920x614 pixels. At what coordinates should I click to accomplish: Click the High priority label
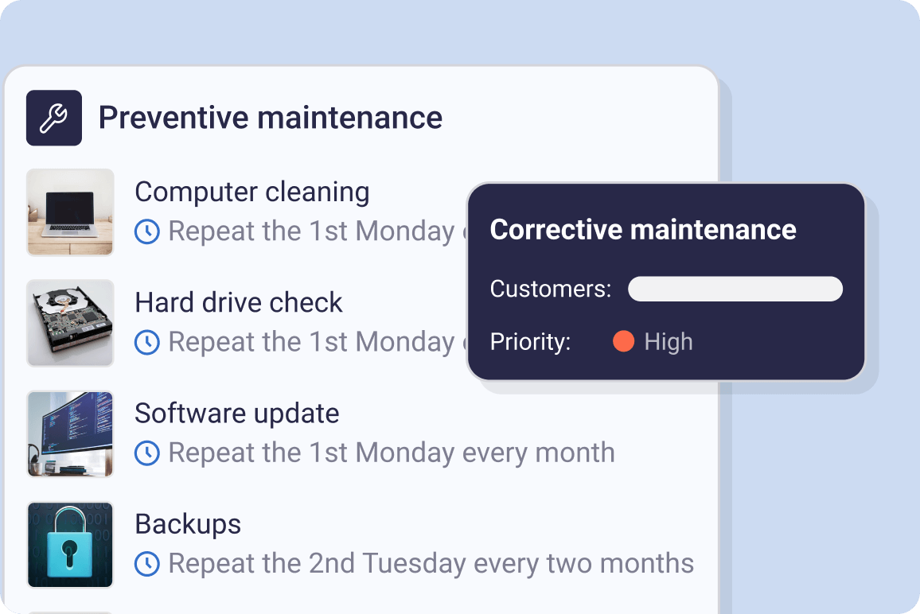pos(669,342)
